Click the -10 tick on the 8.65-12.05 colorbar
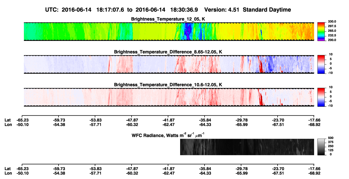Screen dimensions: 349x179 (330, 73)
